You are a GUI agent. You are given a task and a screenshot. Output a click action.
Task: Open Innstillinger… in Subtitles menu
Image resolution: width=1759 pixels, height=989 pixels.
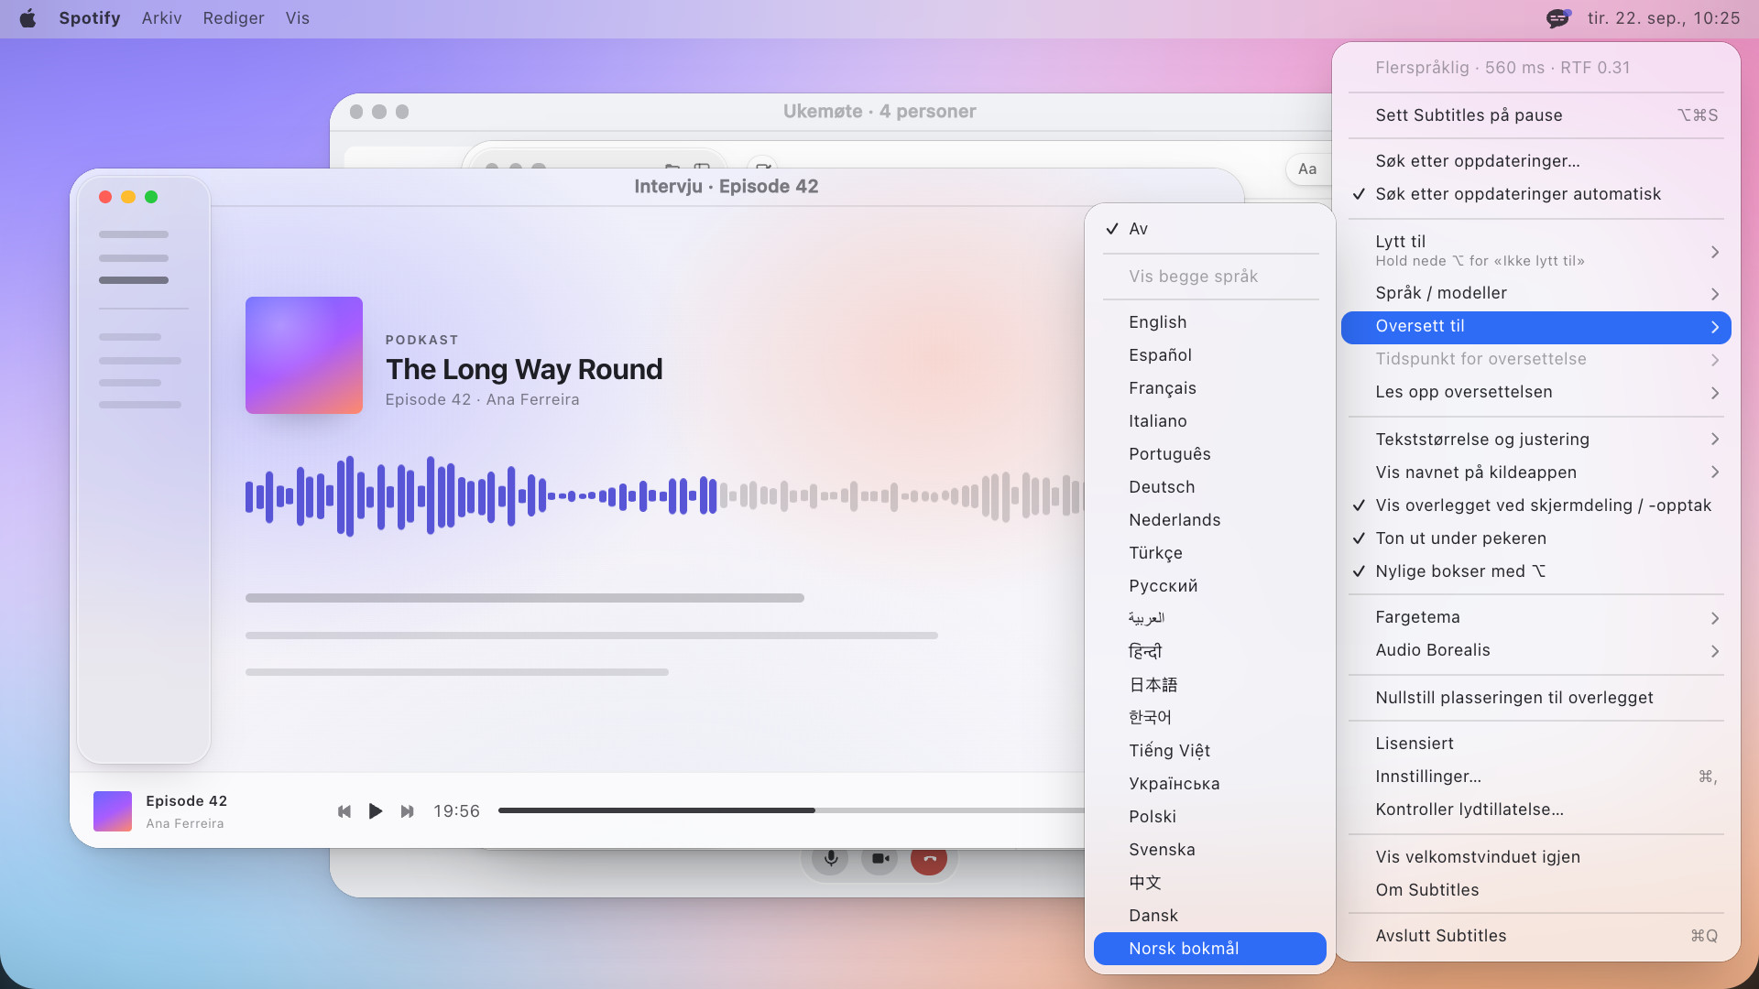tap(1535, 777)
